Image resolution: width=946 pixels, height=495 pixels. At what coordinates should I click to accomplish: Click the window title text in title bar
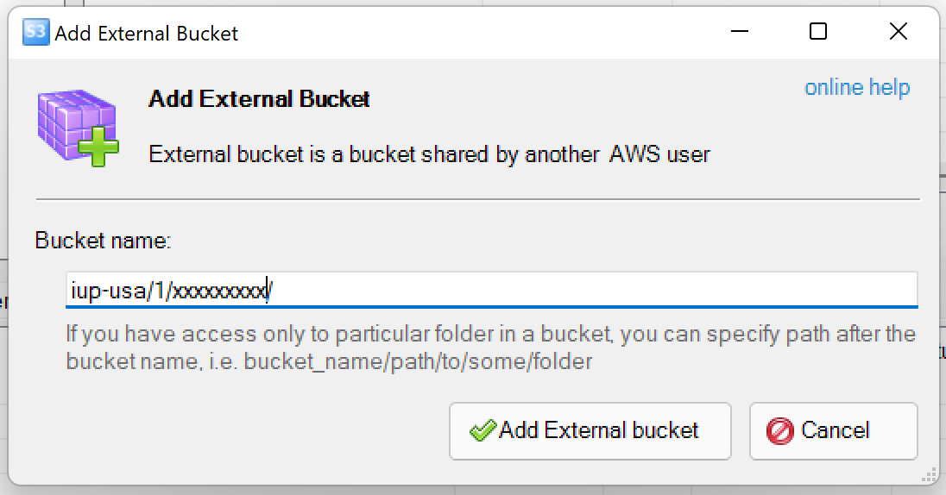147,34
